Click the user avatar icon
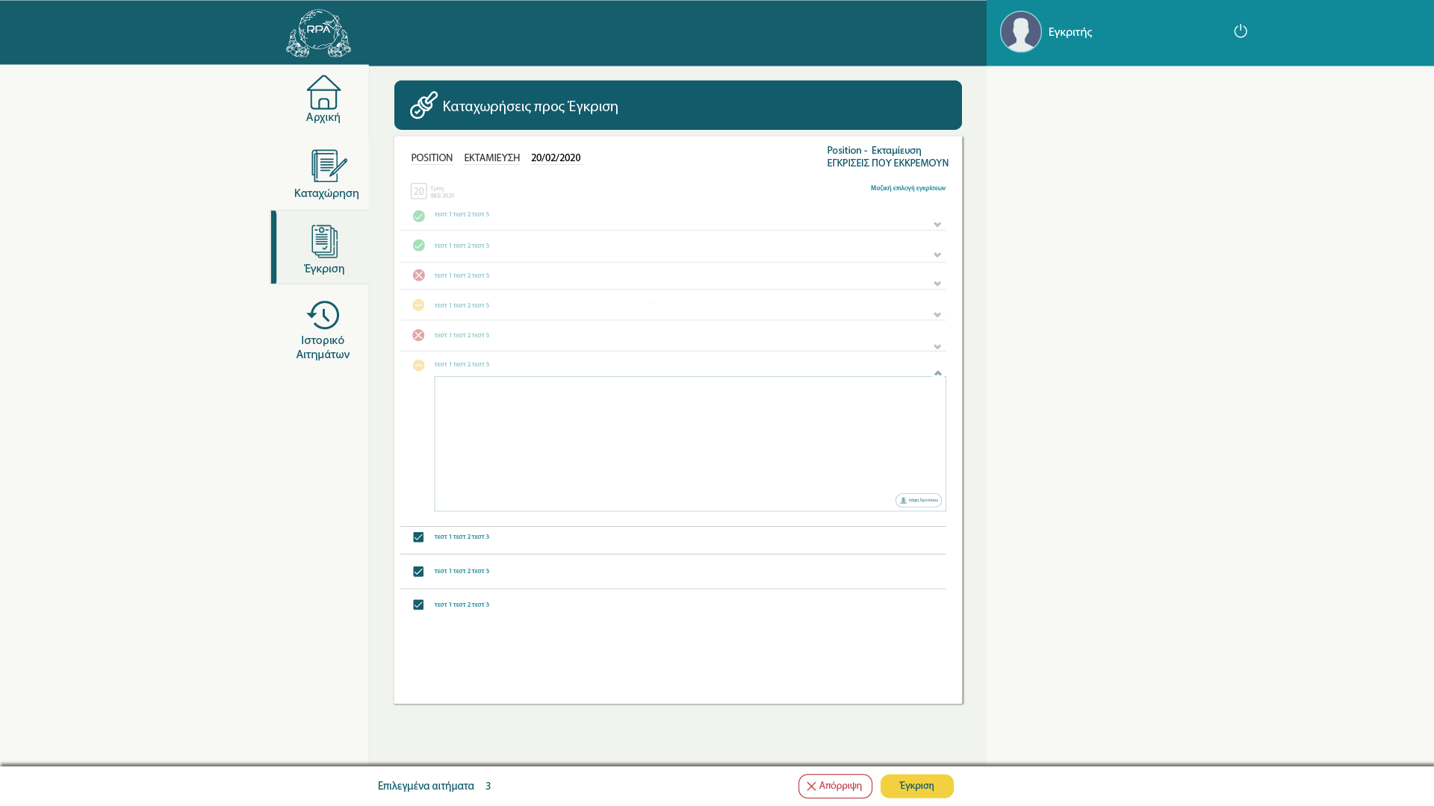This screenshot has width=1434, height=806. pyautogui.click(x=1020, y=32)
